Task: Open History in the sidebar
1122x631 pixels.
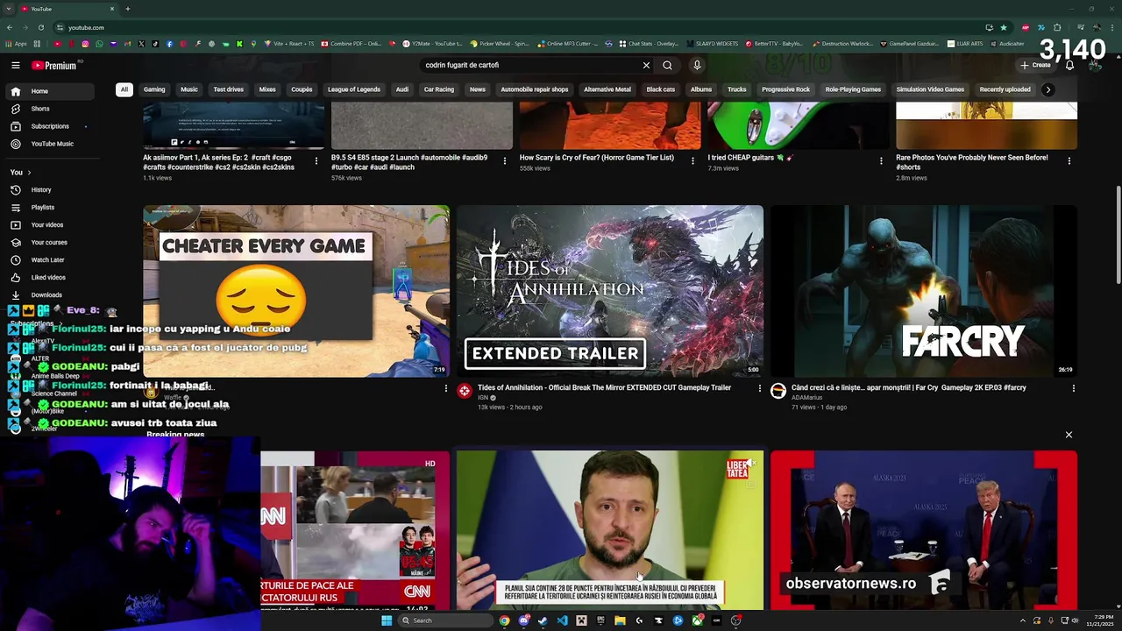Action: [50, 190]
